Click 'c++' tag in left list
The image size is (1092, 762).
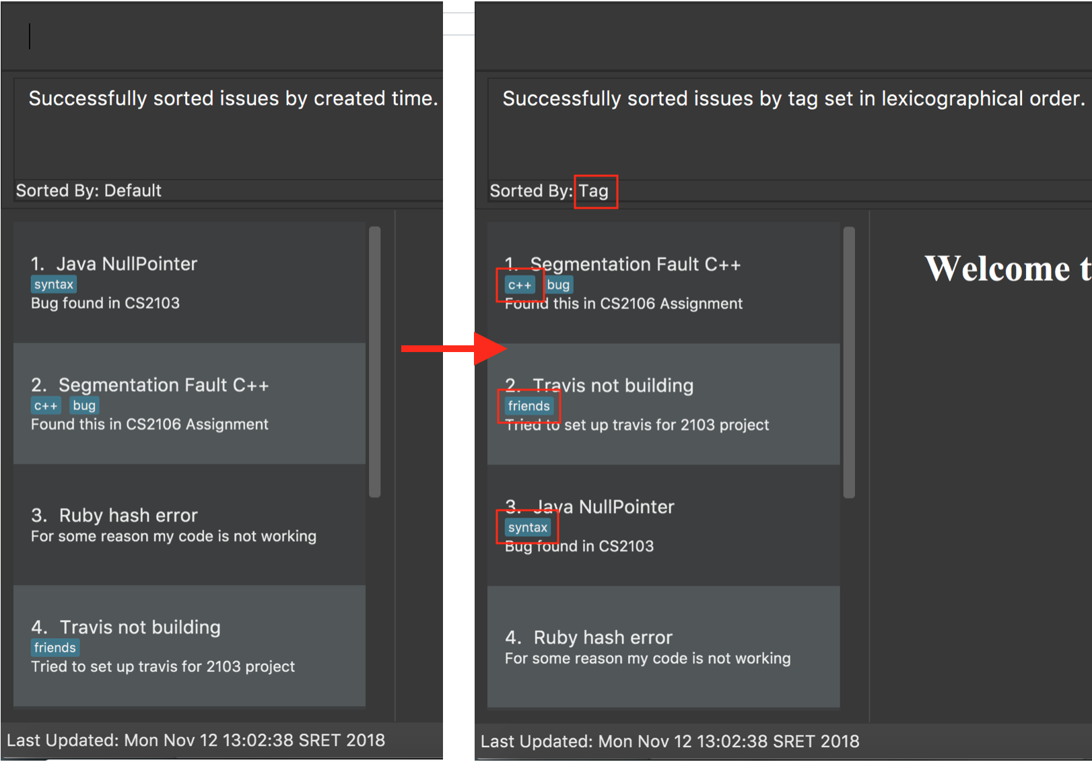(46, 405)
